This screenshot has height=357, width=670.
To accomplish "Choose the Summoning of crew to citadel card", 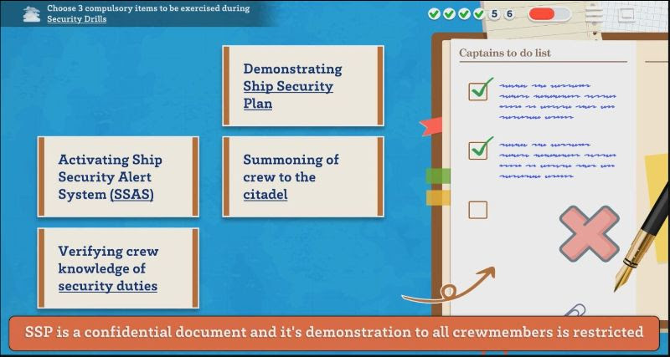I will pyautogui.click(x=302, y=176).
